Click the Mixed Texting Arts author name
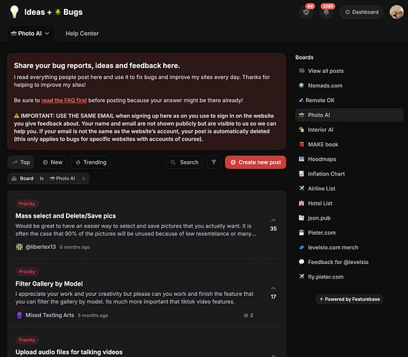Image resolution: width=408 pixels, height=357 pixels. 50,315
